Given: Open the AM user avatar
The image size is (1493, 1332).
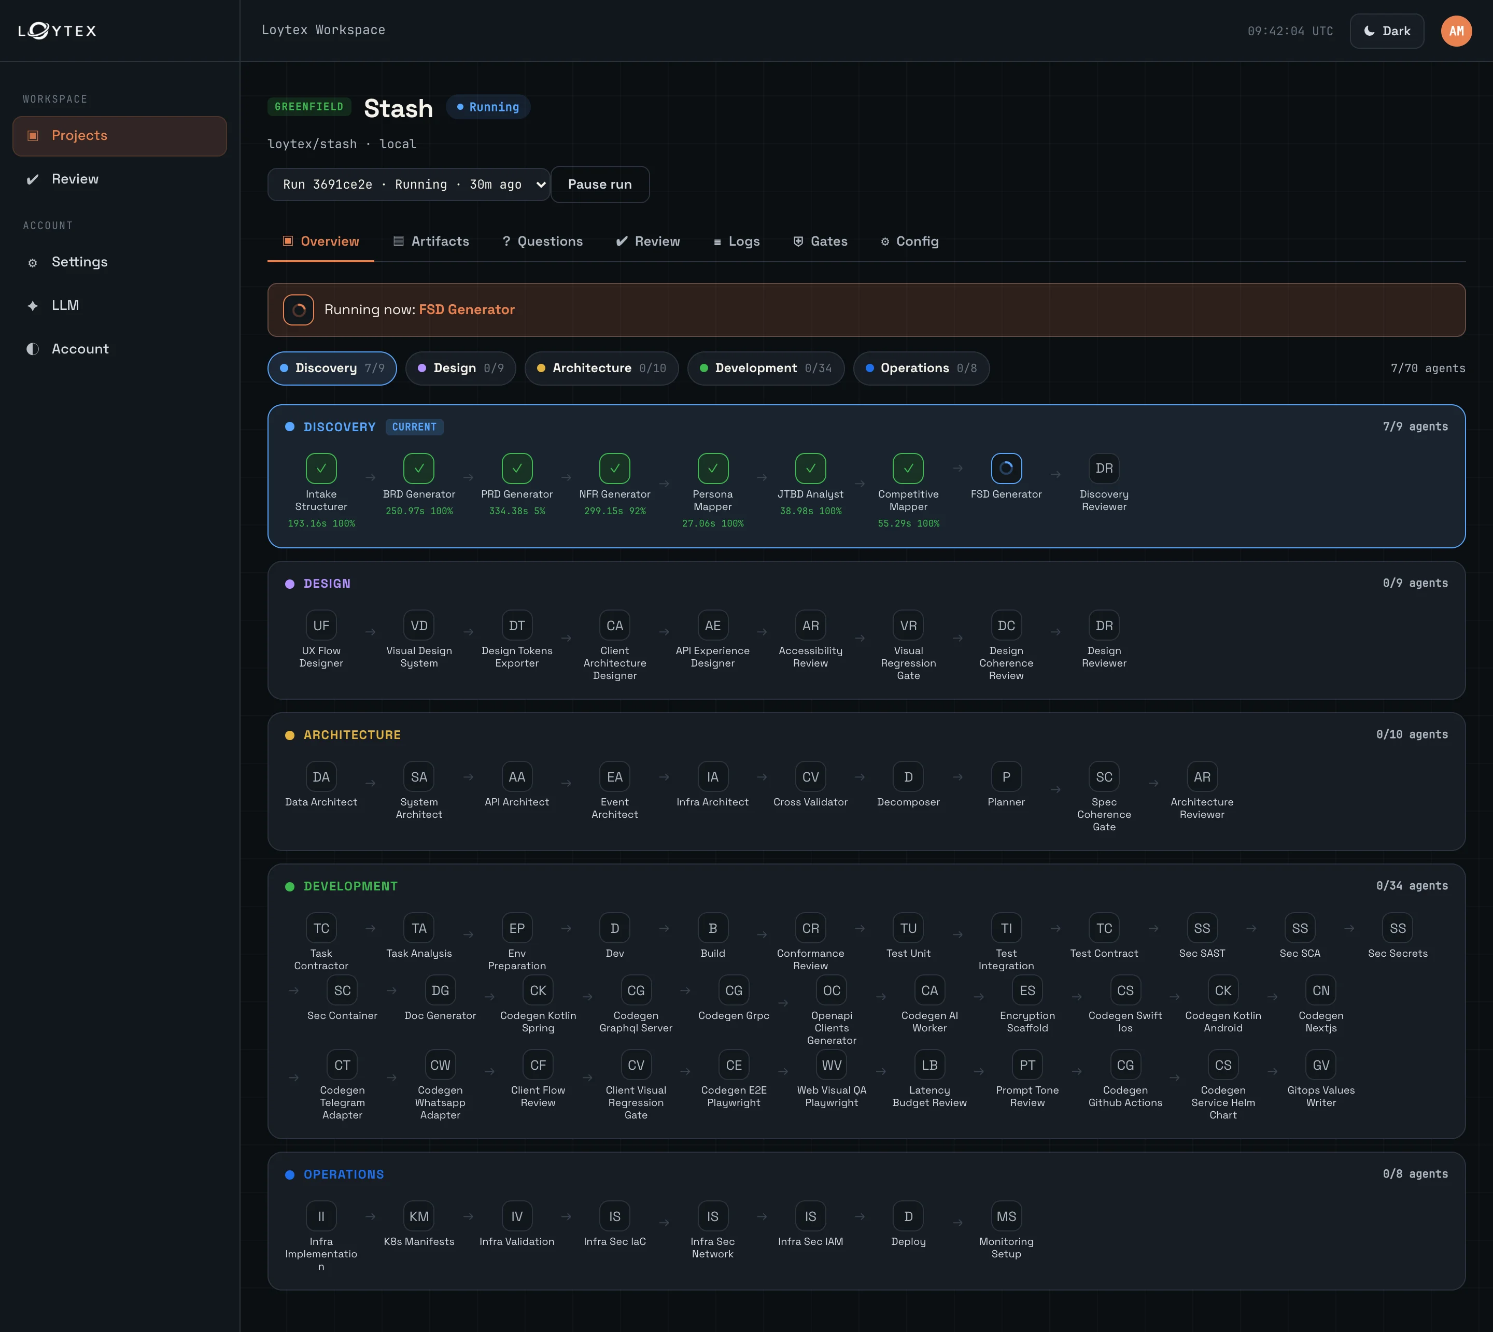Looking at the screenshot, I should pyautogui.click(x=1456, y=31).
